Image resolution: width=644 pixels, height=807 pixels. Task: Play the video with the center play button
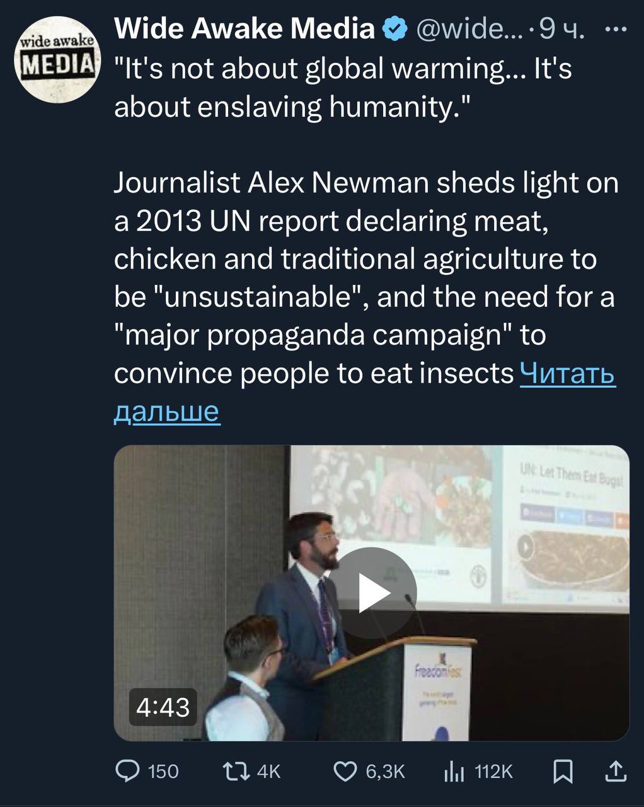click(372, 593)
